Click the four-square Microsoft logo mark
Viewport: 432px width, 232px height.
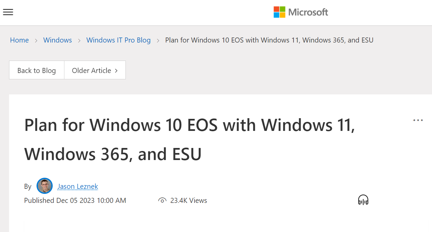coord(279,11)
